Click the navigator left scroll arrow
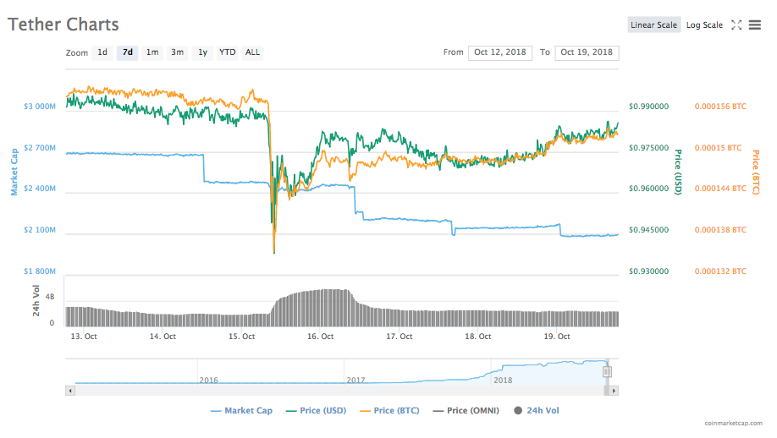777x438 pixels. coord(70,391)
